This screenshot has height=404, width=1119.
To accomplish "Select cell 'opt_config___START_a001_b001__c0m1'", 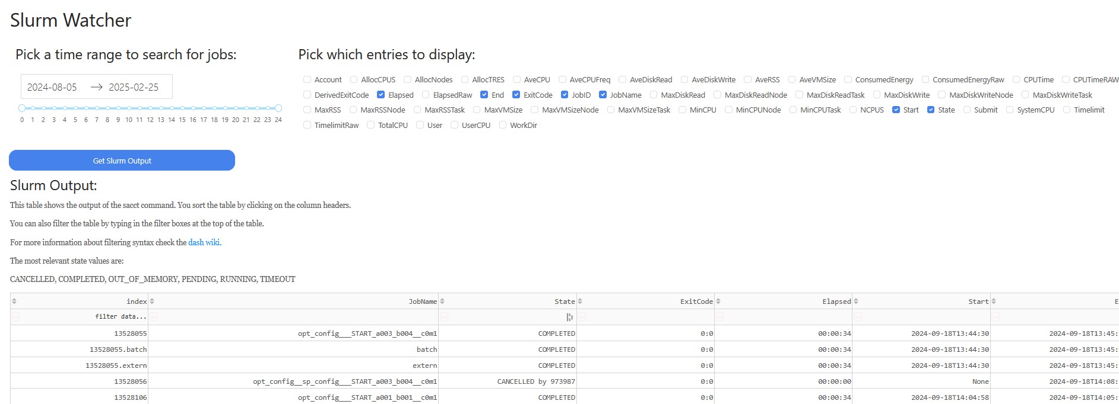I will 293,397.
